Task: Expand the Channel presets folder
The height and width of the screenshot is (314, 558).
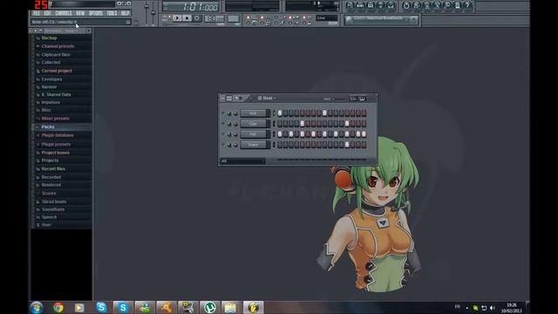Action: [x=58, y=46]
